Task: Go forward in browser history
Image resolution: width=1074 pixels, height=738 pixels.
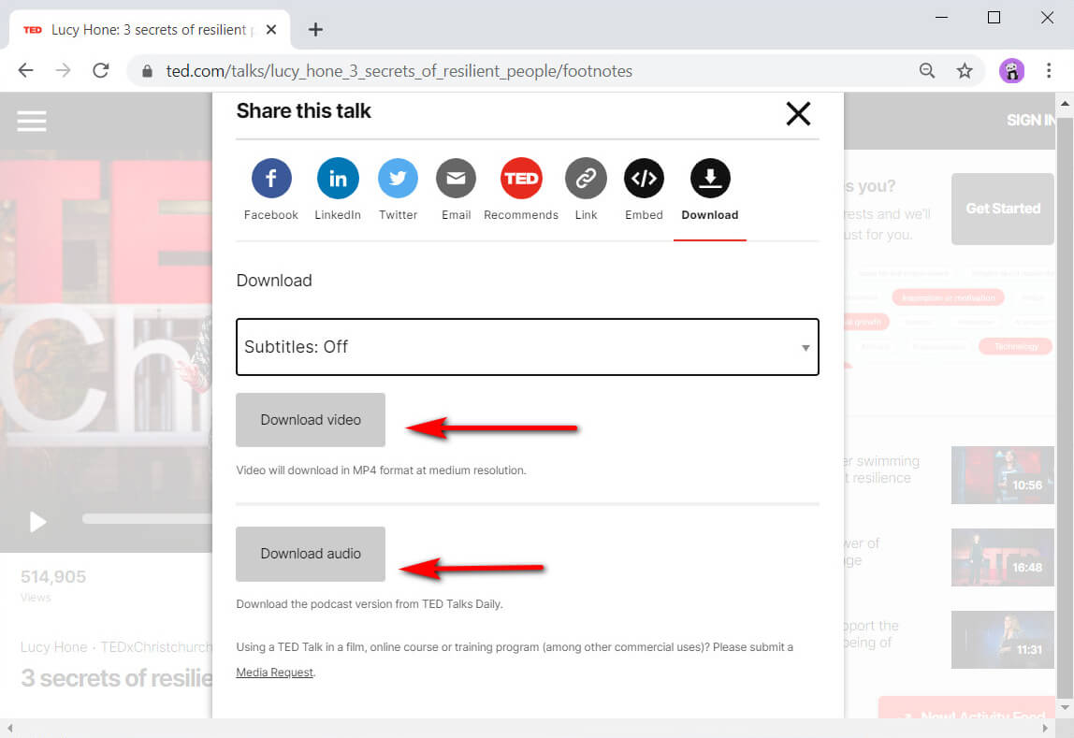Action: pos(63,70)
